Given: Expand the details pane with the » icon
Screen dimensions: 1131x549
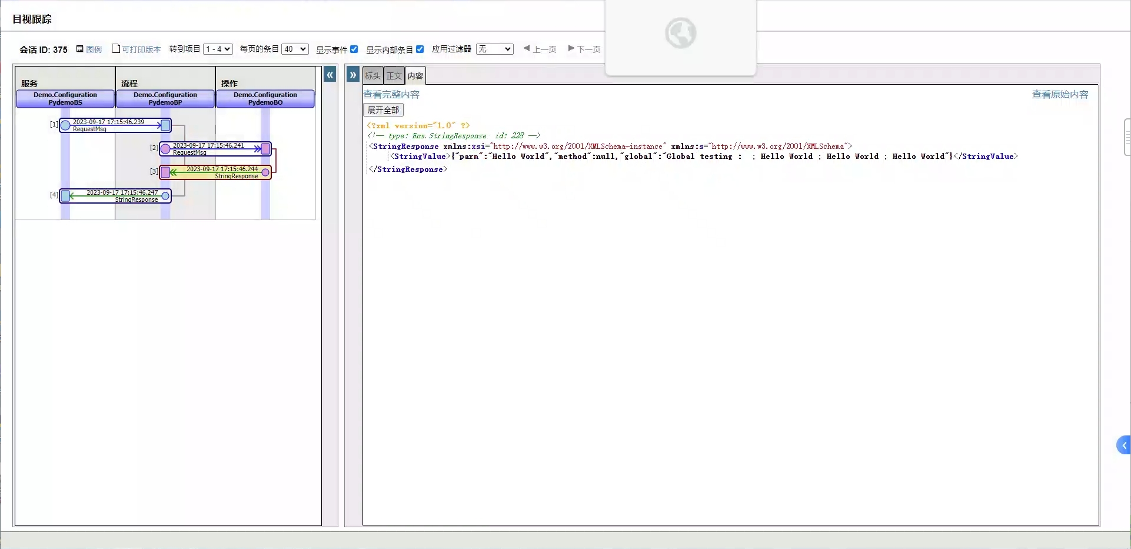Looking at the screenshot, I should (352, 75).
